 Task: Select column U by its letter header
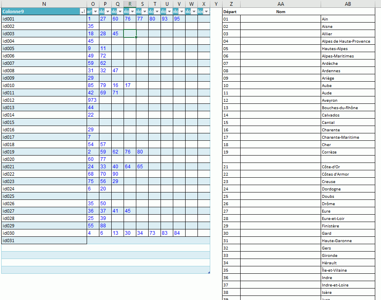point(167,4)
